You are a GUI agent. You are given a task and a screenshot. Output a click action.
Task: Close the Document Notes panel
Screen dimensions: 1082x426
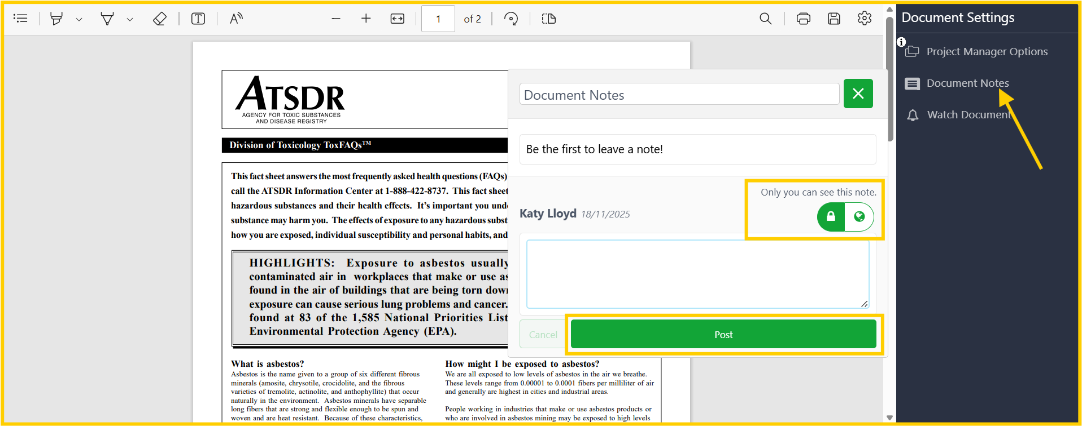tap(858, 94)
